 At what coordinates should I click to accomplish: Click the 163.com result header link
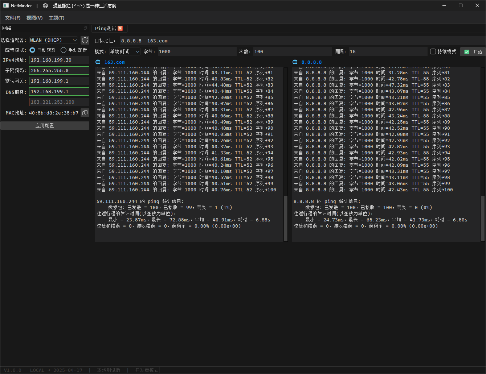114,62
